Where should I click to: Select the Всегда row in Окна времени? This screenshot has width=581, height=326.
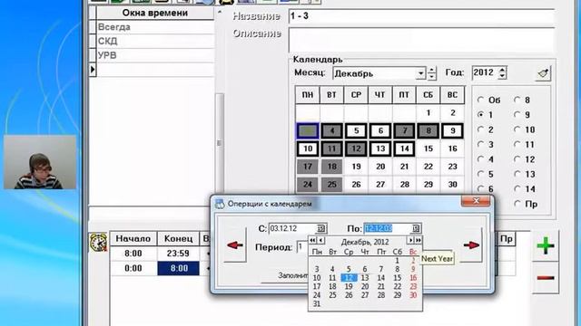[155, 27]
